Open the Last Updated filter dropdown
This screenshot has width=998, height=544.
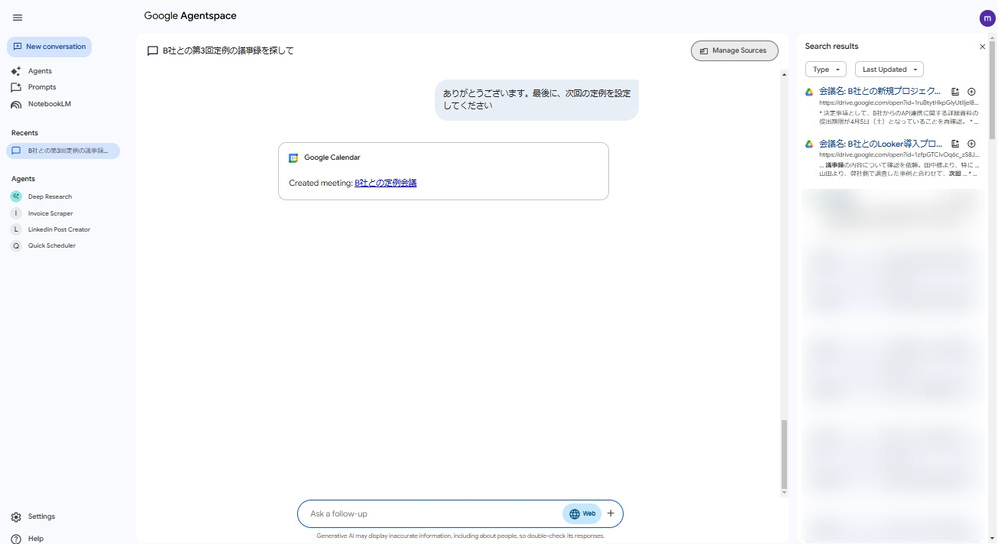[889, 69]
